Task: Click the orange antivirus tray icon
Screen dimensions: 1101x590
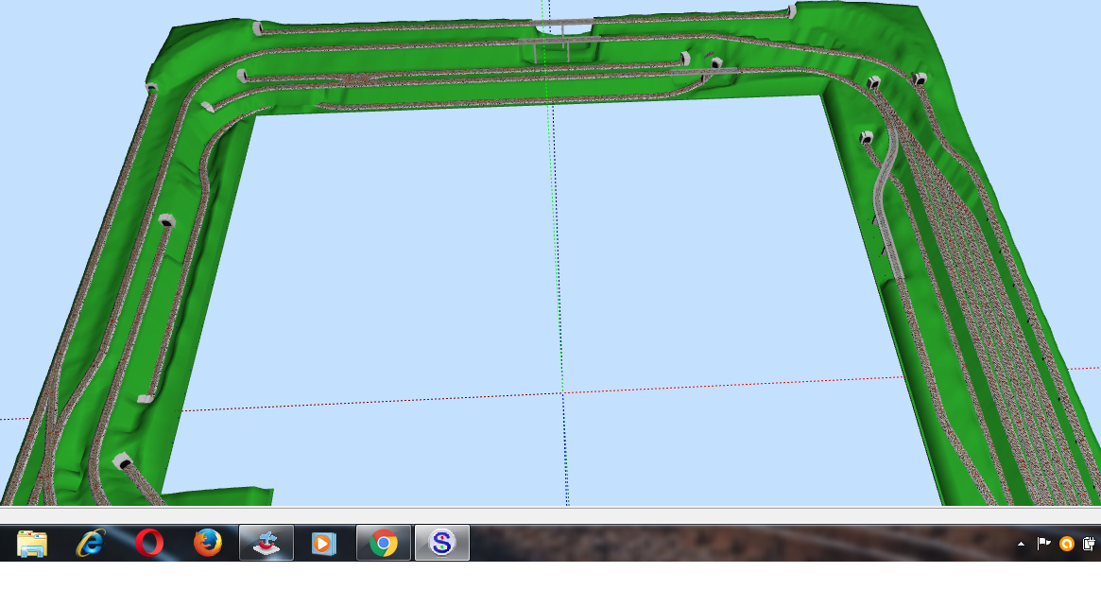Action: click(x=1067, y=544)
